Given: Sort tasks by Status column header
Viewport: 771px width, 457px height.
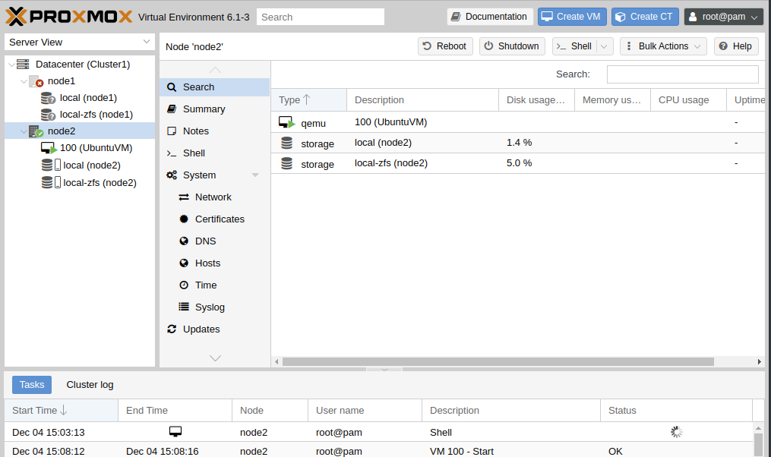Looking at the screenshot, I should [x=677, y=411].
